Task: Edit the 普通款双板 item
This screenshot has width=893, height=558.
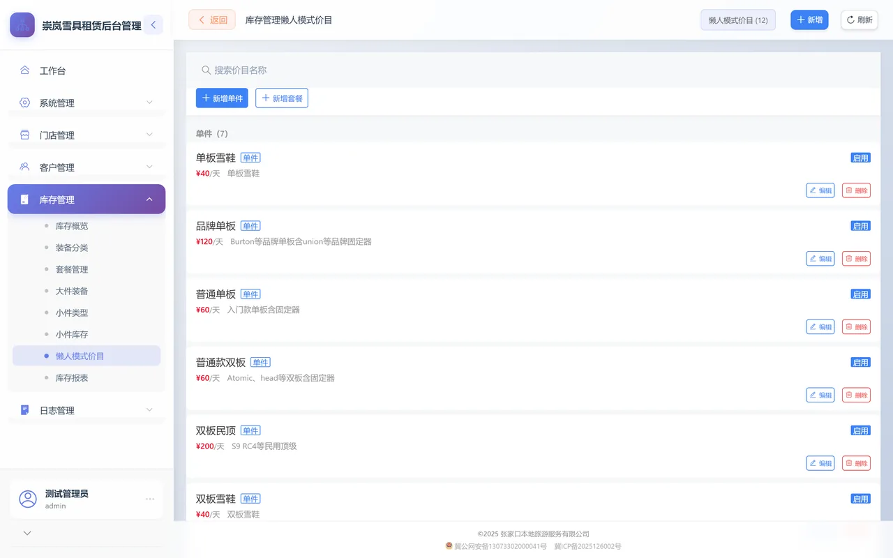Action: click(820, 395)
